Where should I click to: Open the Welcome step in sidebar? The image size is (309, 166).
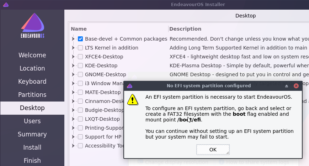(32, 55)
